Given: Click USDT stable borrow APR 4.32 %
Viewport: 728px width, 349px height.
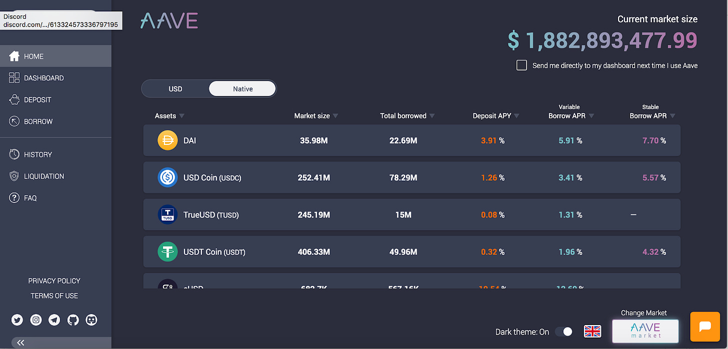Looking at the screenshot, I should tap(654, 251).
